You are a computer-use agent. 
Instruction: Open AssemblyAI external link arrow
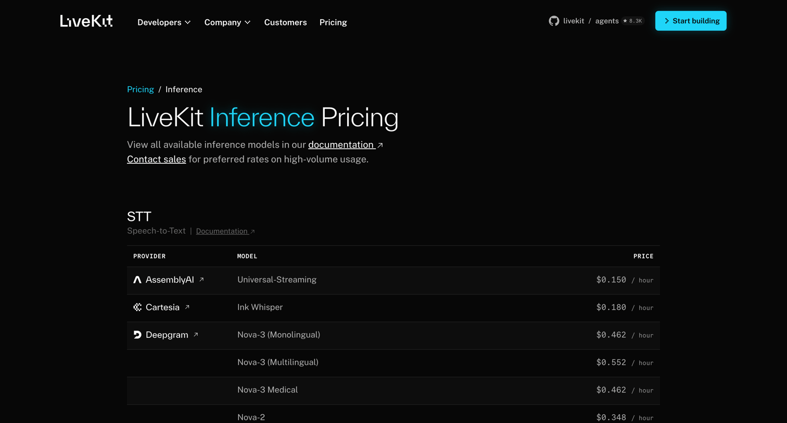point(201,280)
